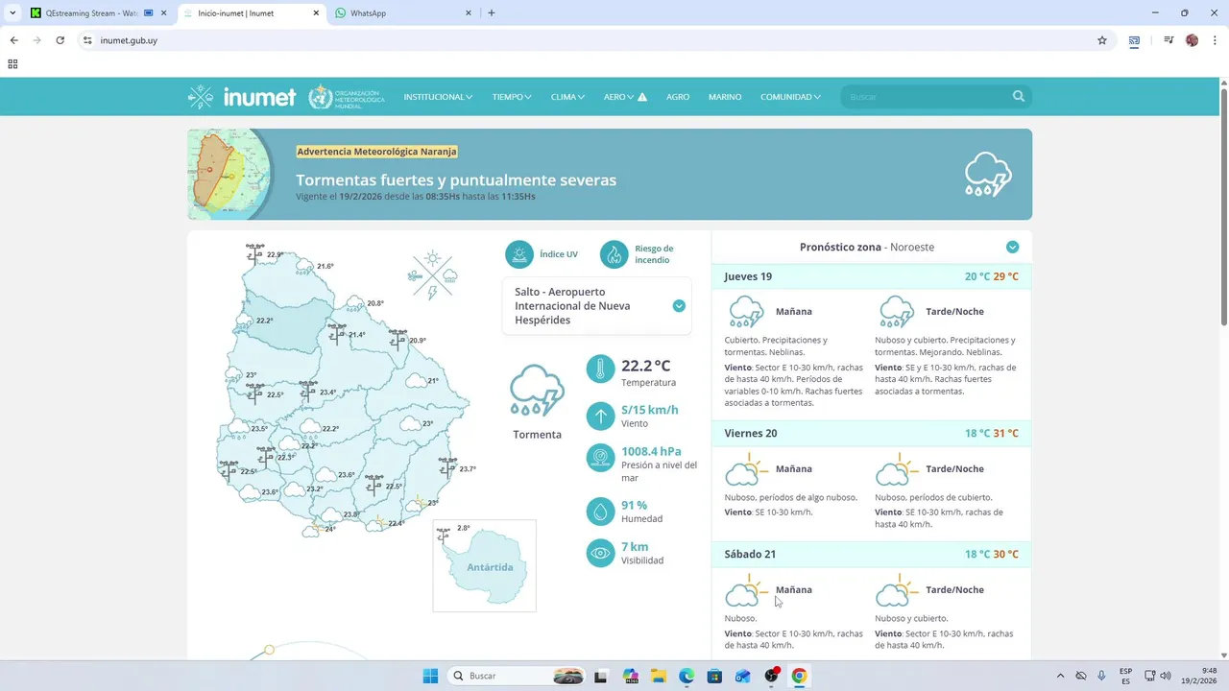Image resolution: width=1229 pixels, height=691 pixels.
Task: Click the address bar showing inumet.gub.uy
Action: coord(595,40)
